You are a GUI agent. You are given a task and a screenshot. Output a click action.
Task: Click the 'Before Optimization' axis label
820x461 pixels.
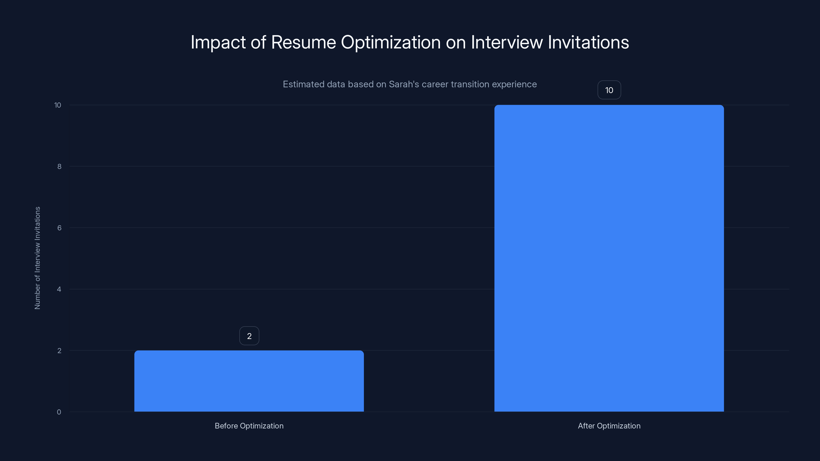point(249,426)
